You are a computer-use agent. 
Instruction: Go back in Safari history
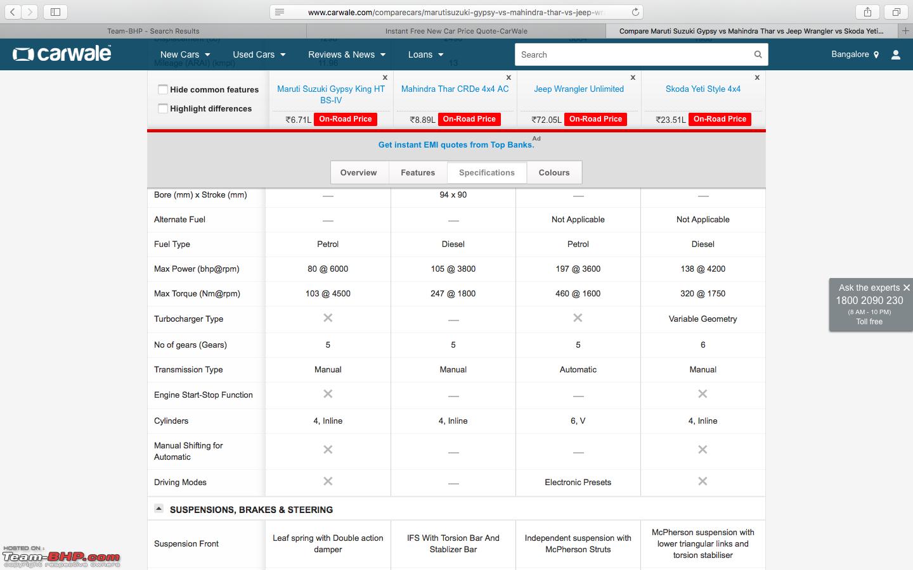coord(13,11)
